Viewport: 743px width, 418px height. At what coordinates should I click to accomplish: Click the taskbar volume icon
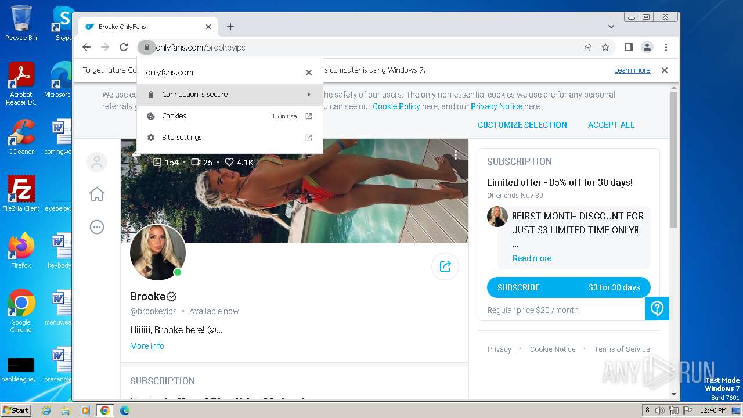coord(660,410)
